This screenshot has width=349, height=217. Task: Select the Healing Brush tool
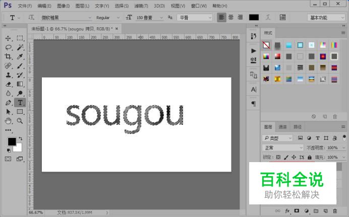pyautogui.click(x=8, y=66)
